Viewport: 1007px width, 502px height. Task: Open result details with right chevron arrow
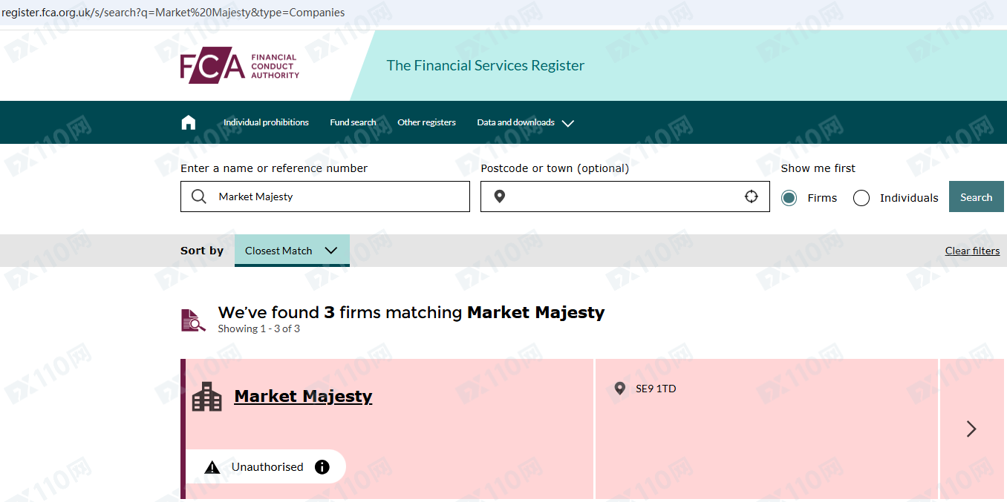pyautogui.click(x=971, y=429)
